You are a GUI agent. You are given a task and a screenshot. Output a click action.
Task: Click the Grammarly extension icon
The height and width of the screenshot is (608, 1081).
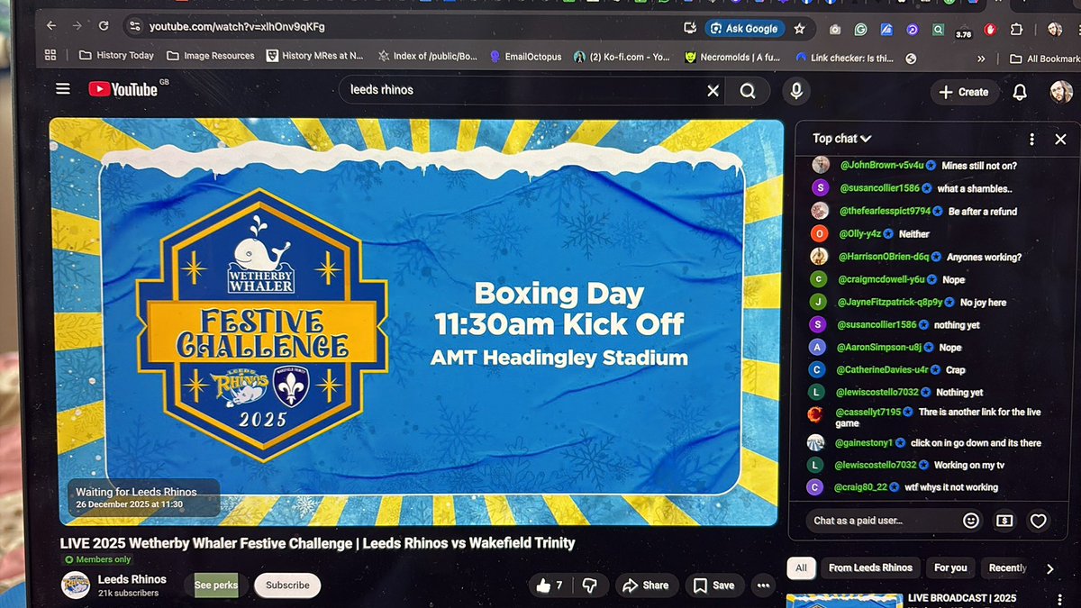[861, 30]
